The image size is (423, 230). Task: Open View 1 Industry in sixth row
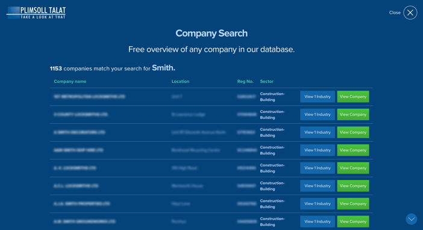pos(318,186)
